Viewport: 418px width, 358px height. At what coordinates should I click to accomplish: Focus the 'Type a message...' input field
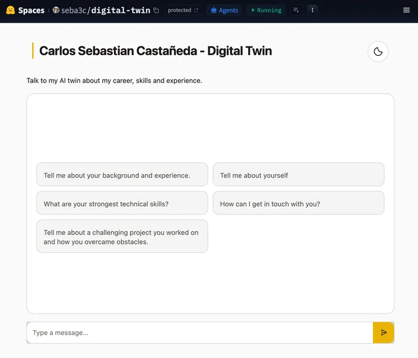(x=199, y=332)
